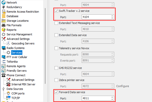The image size is (152, 102).
Task: Click the Data Sources USB icon
Action: 4,89
